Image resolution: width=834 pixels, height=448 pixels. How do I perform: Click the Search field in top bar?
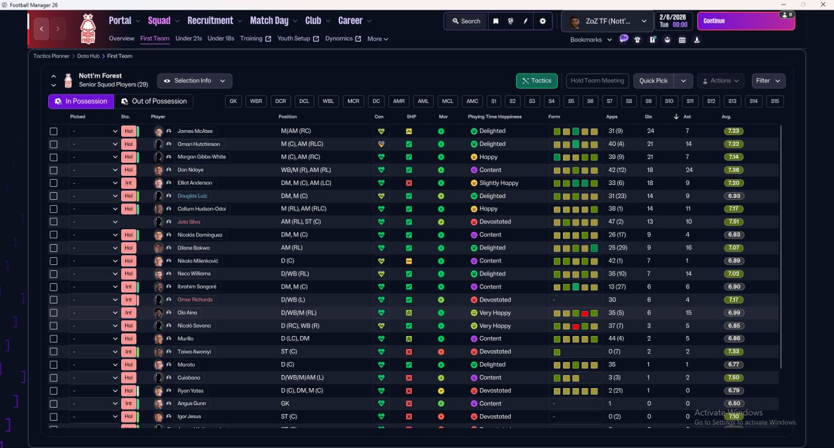[x=466, y=21]
